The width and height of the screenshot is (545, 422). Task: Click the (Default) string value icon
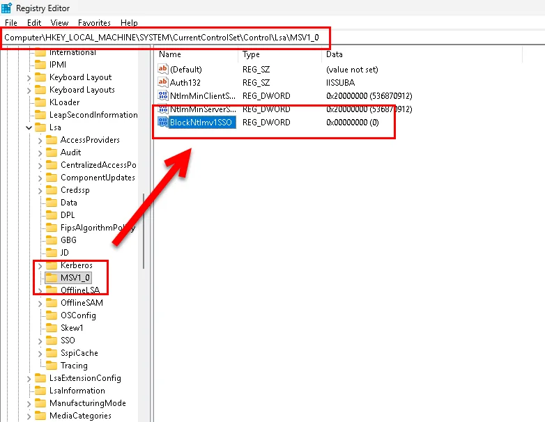click(163, 69)
